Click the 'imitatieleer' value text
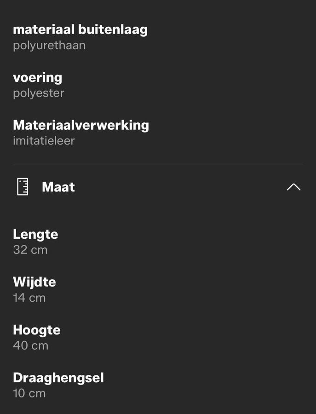316x414 pixels. point(44,141)
